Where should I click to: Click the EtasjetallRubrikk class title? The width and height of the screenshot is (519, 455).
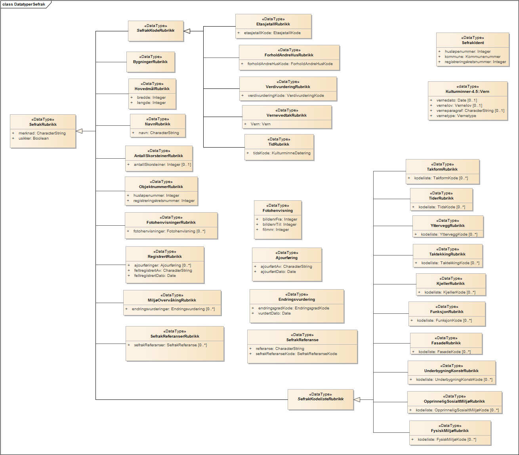[x=273, y=24]
